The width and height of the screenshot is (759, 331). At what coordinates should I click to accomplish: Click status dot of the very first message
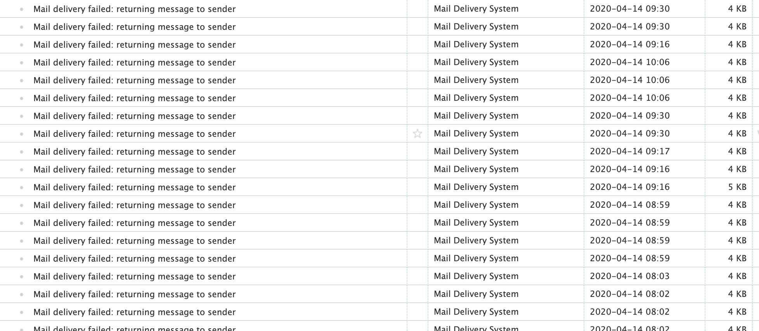coord(21,9)
